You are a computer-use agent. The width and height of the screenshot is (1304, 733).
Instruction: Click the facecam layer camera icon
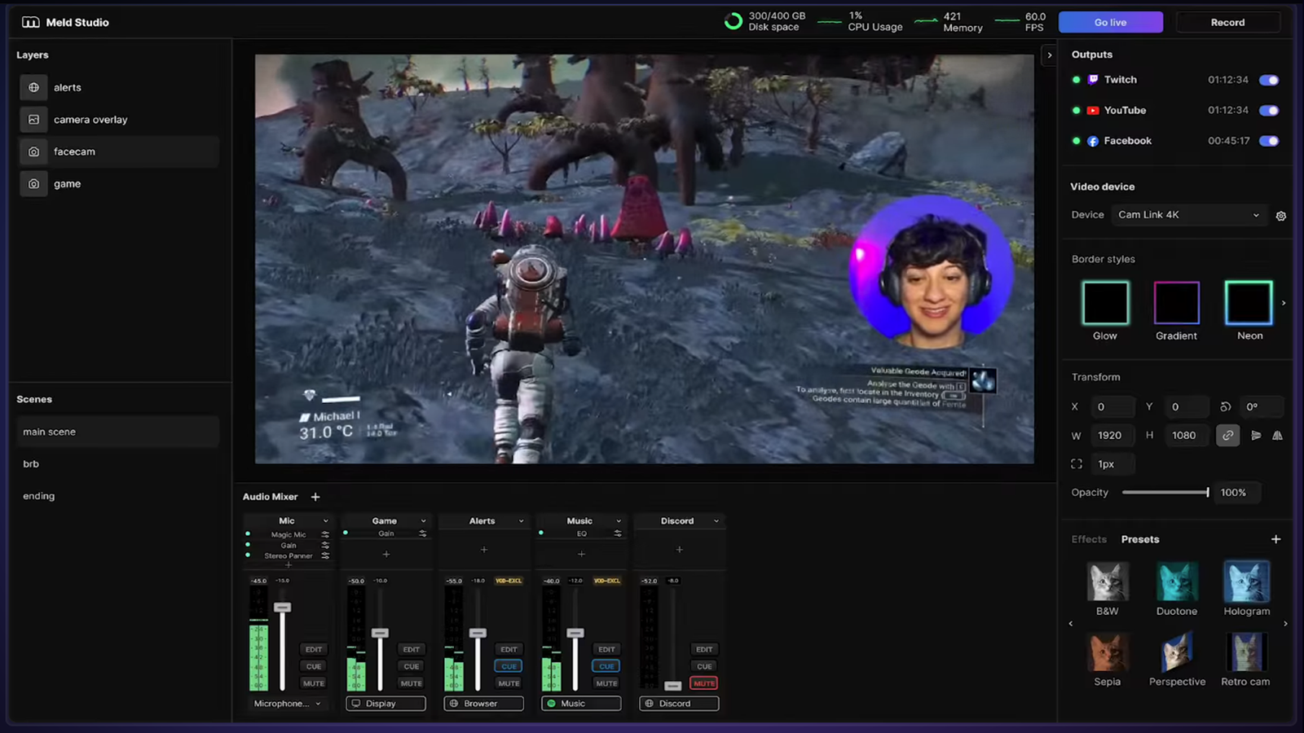coord(33,151)
